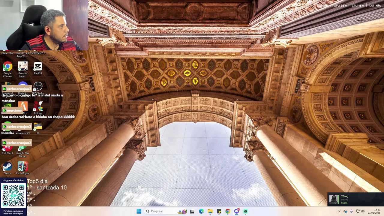Open the CapCut desktop icon
The image size is (384, 216).
pos(38,68)
